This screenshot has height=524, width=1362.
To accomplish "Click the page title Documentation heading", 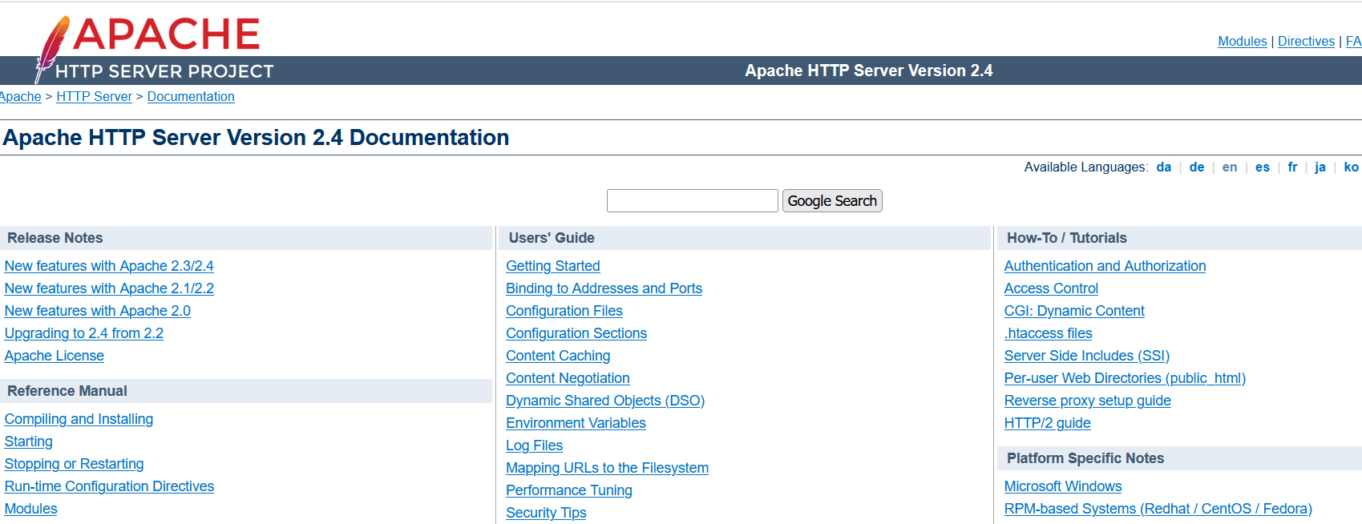I will pyautogui.click(x=256, y=138).
